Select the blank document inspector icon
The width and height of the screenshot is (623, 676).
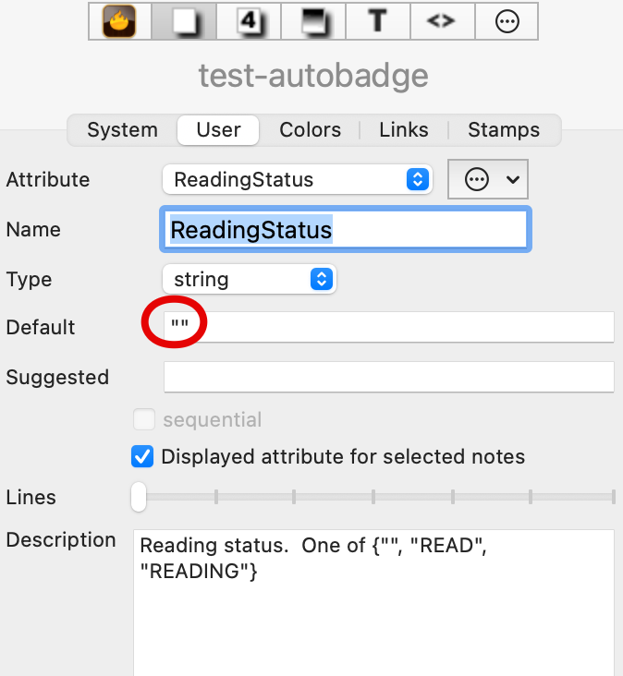coord(184,21)
